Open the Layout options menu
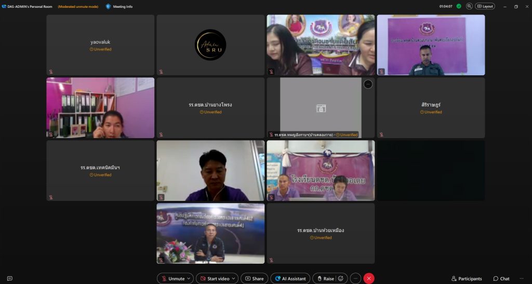The width and height of the screenshot is (532, 284). (x=485, y=6)
